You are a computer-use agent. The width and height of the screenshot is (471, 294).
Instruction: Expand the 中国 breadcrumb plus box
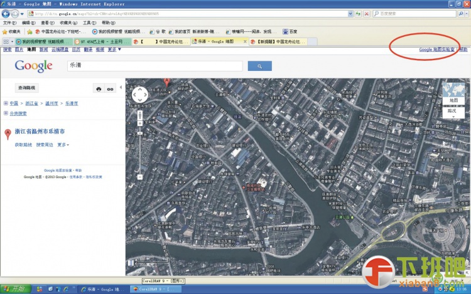tap(6, 103)
